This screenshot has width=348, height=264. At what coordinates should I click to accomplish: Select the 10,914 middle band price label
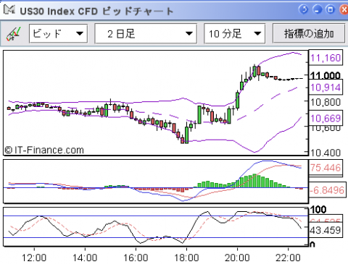(x=326, y=88)
